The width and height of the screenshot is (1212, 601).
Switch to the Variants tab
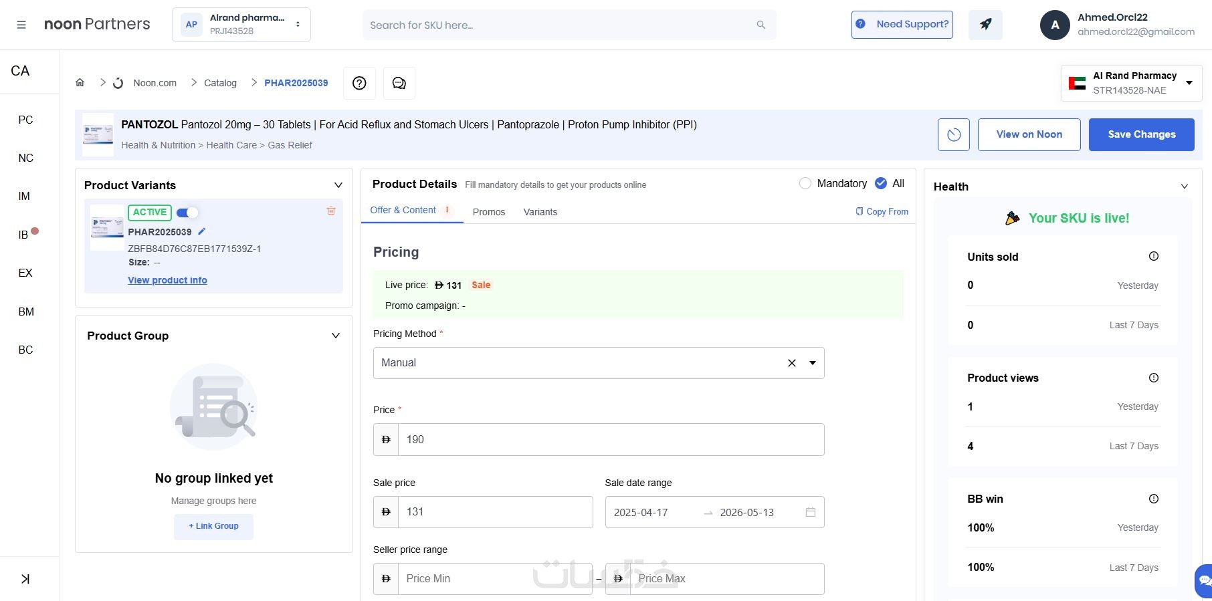click(540, 212)
